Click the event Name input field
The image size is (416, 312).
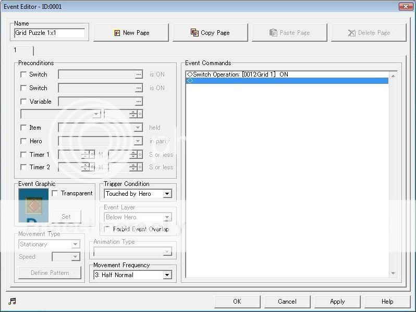[50, 33]
